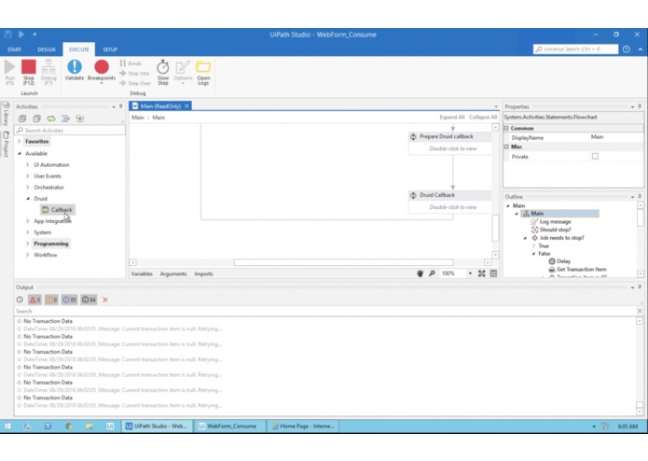The height and width of the screenshot is (461, 648).
Task: Open the Library side tab
Action: 6,114
